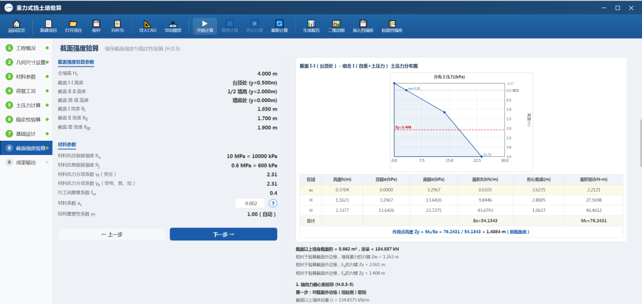Click the 1.00 (自动) importance factor
Screen dimensions: 642x304
[x=262, y=214]
